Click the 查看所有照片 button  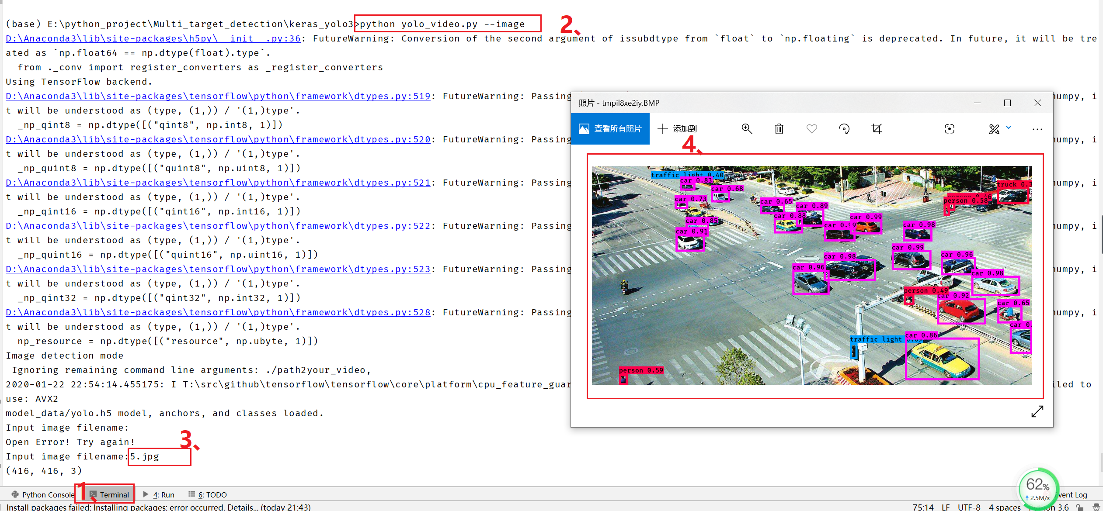pyautogui.click(x=610, y=129)
